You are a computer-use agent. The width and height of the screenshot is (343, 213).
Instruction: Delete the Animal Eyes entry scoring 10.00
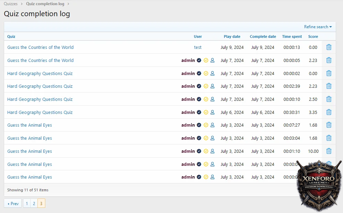(x=329, y=151)
